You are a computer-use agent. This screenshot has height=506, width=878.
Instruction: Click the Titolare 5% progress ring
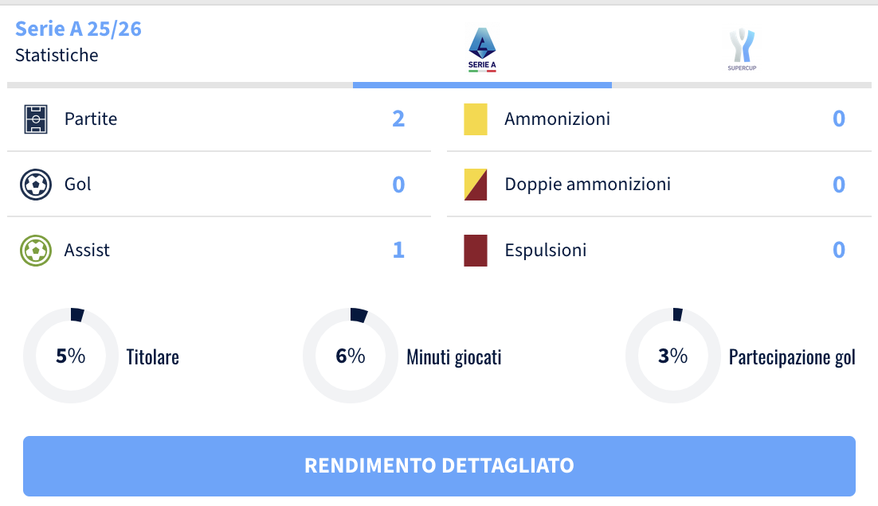click(70, 356)
